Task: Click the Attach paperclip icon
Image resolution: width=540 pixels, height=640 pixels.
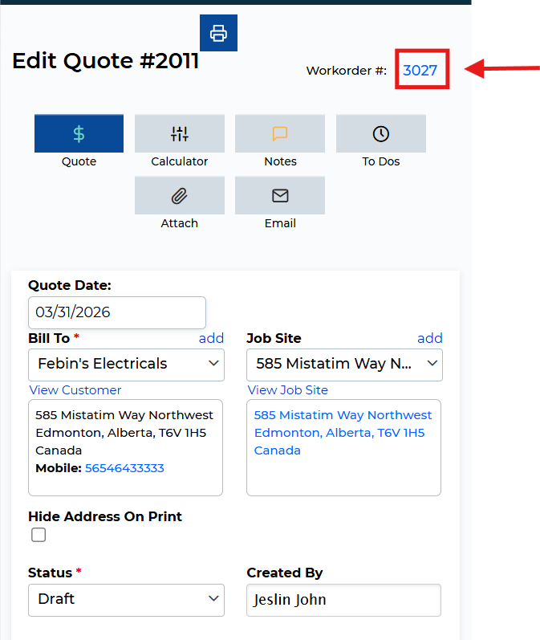Action: pyautogui.click(x=180, y=195)
